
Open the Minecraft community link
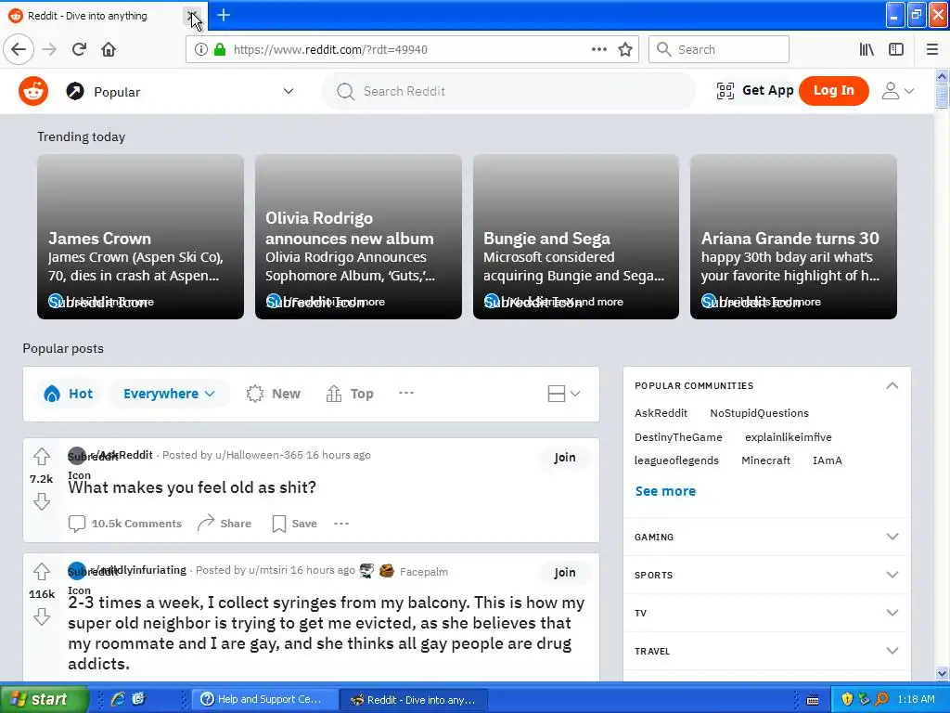coord(765,460)
